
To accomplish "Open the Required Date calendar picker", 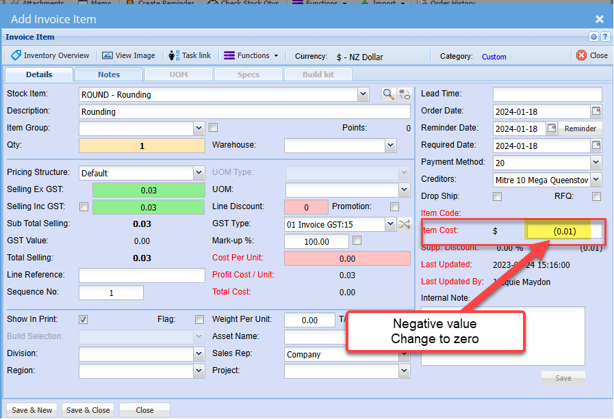I will tap(596, 146).
